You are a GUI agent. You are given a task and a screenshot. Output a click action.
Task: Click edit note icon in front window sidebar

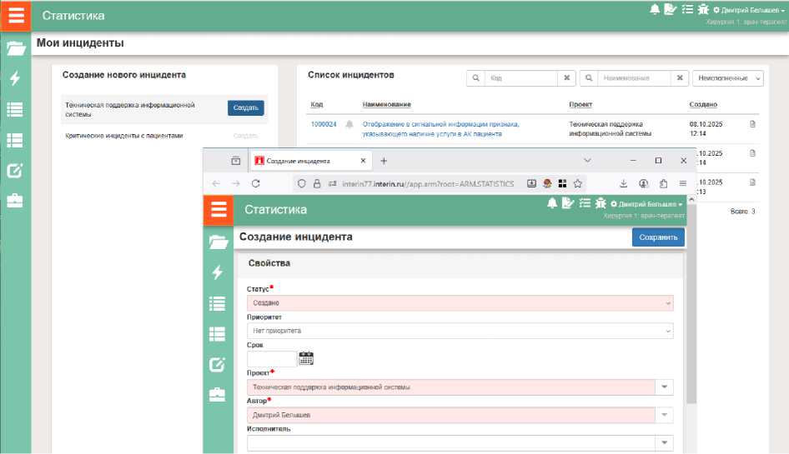(x=218, y=365)
